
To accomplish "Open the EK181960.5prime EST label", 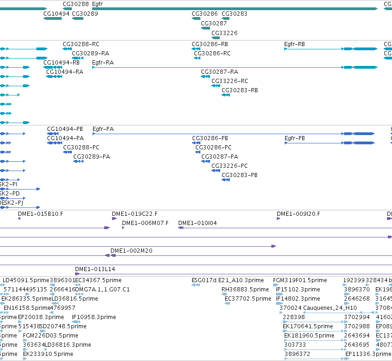I will 309,336.
